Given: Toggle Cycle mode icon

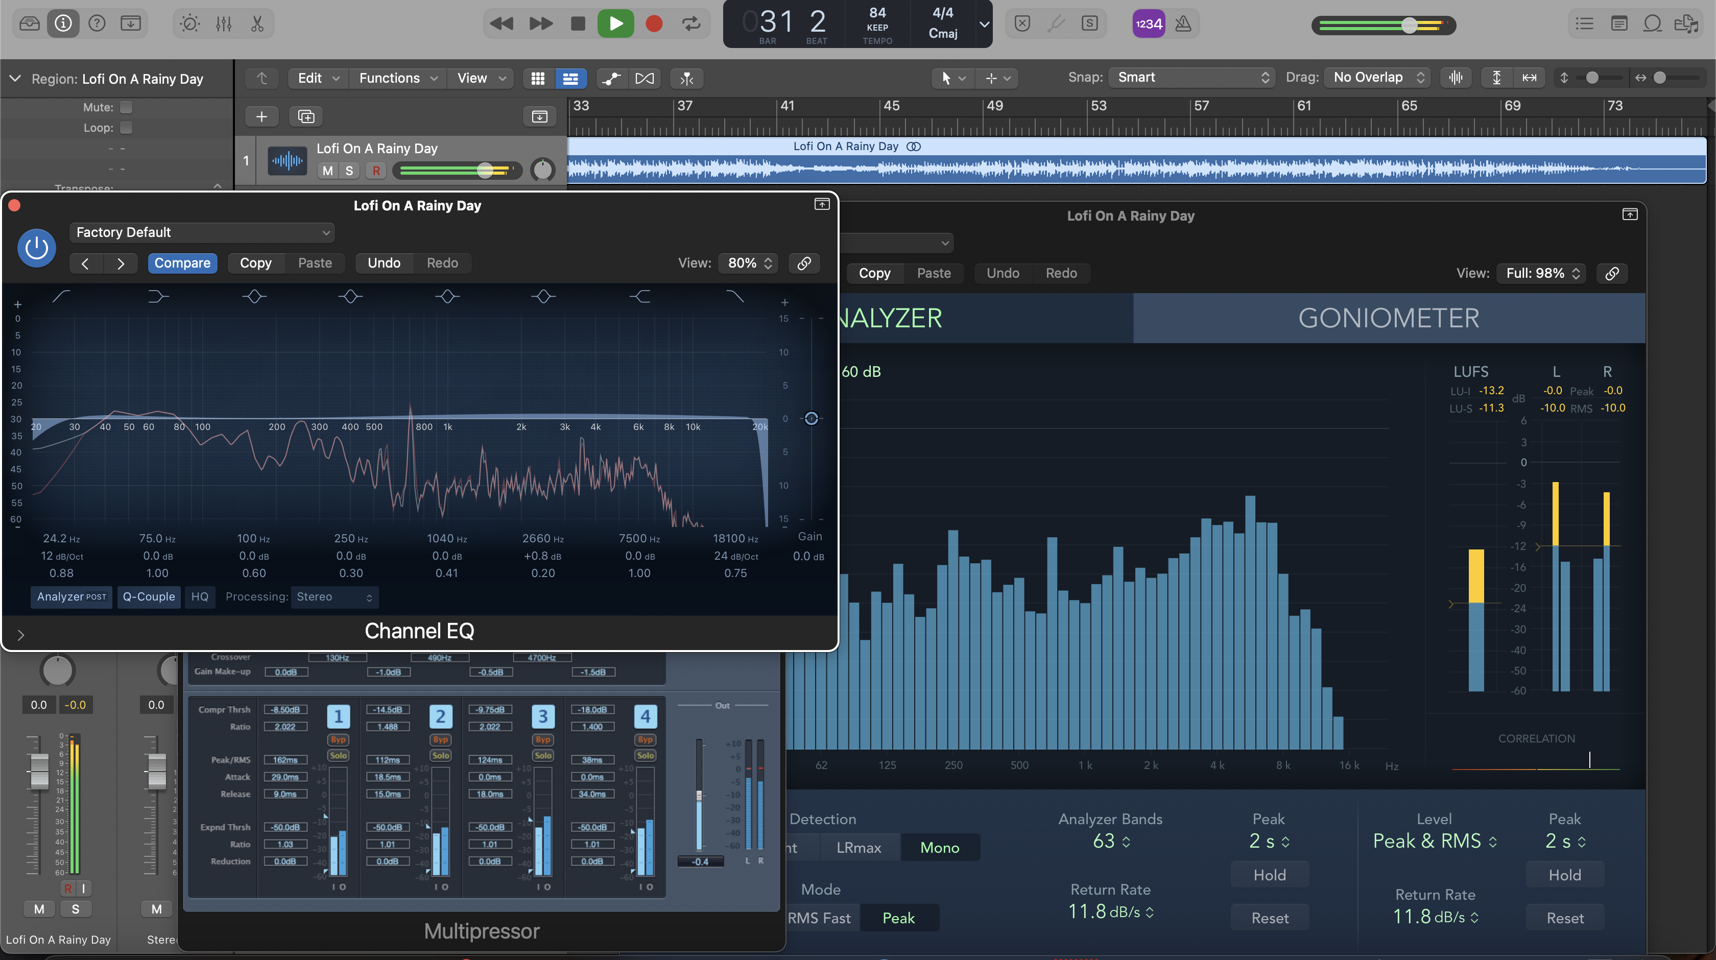Looking at the screenshot, I should 692,24.
